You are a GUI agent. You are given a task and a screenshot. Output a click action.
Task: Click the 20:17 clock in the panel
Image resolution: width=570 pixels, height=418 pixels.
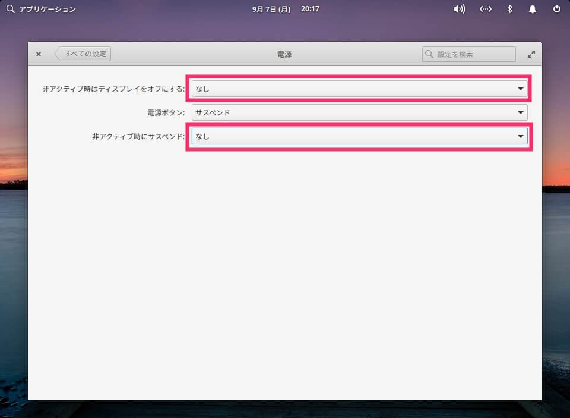310,9
